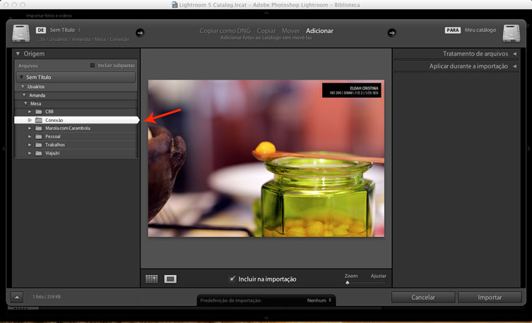Toggle Incluir na importação checkbox
Viewport: 532px width, 323px height.
click(232, 279)
